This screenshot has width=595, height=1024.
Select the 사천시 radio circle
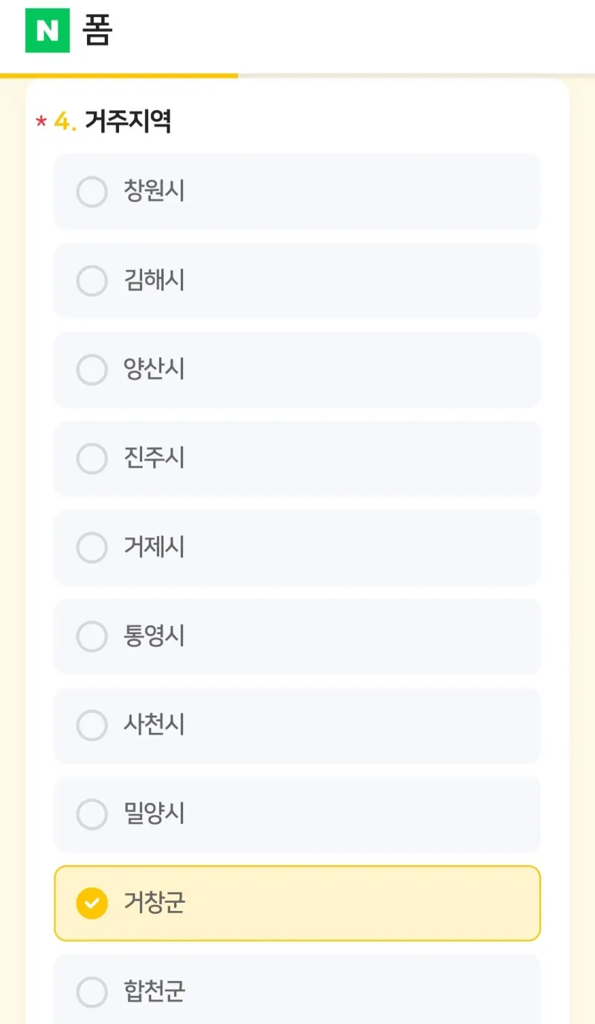92,726
